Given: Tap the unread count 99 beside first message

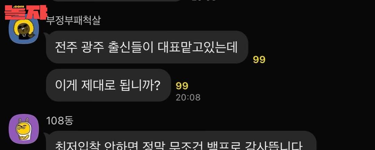Looking at the screenshot, I should coord(259,60).
